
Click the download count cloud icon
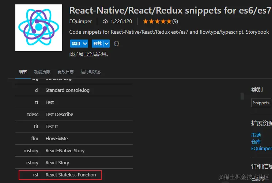coord(105,22)
